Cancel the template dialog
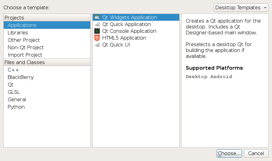The image size is (272, 161). coord(256,153)
